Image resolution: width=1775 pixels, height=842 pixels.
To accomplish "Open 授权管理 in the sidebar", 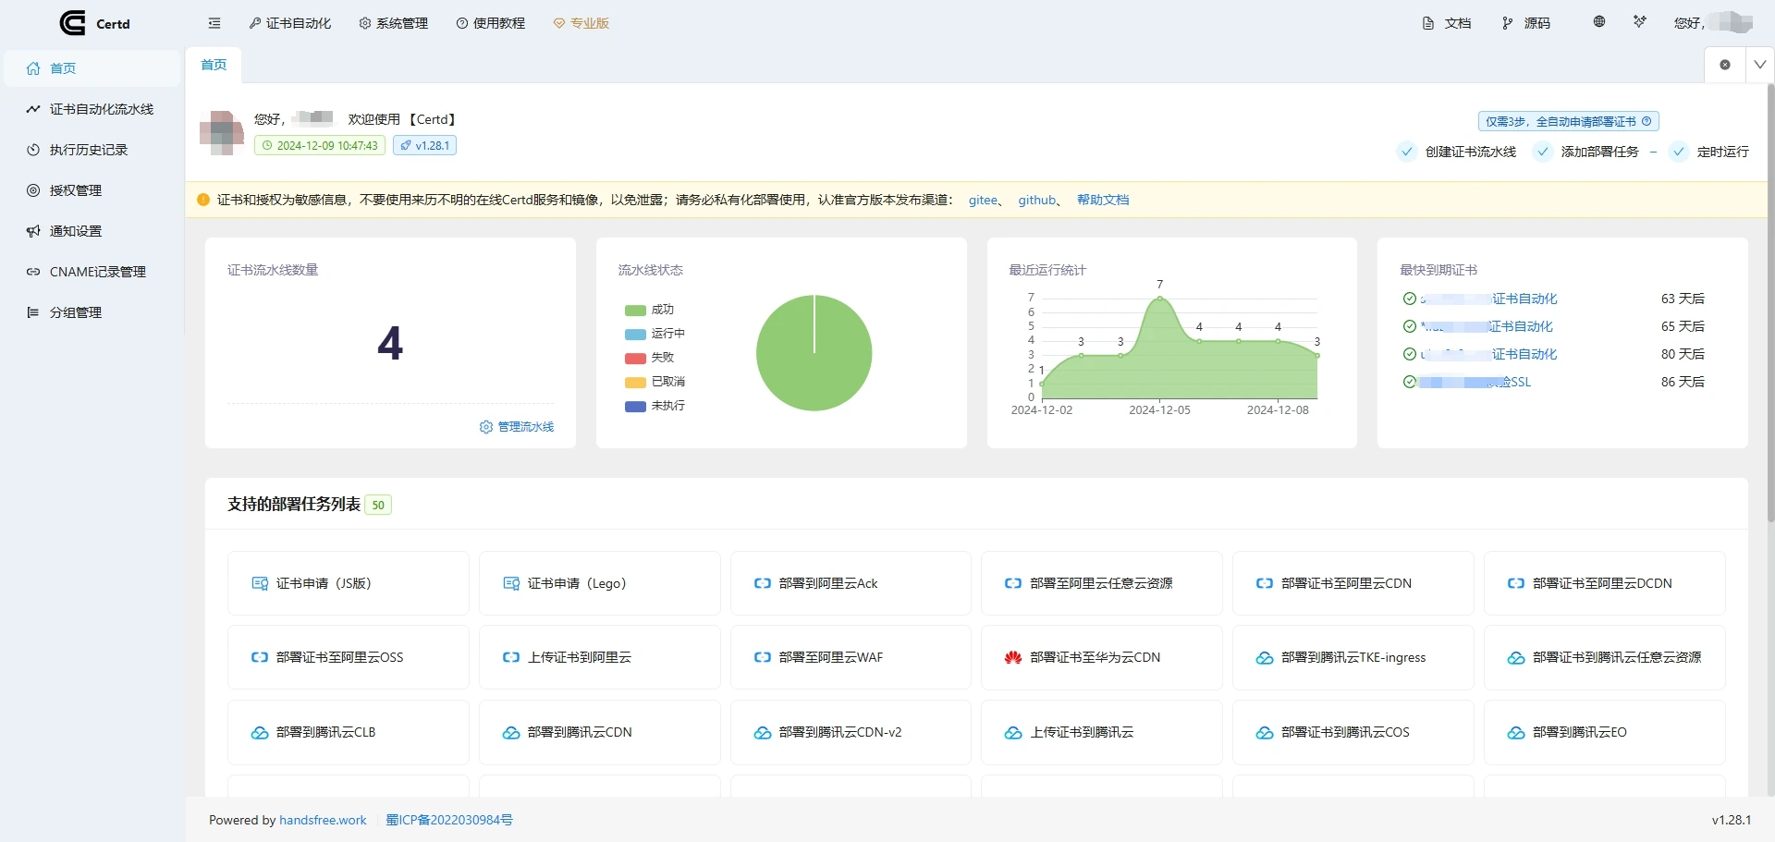I will click(92, 190).
